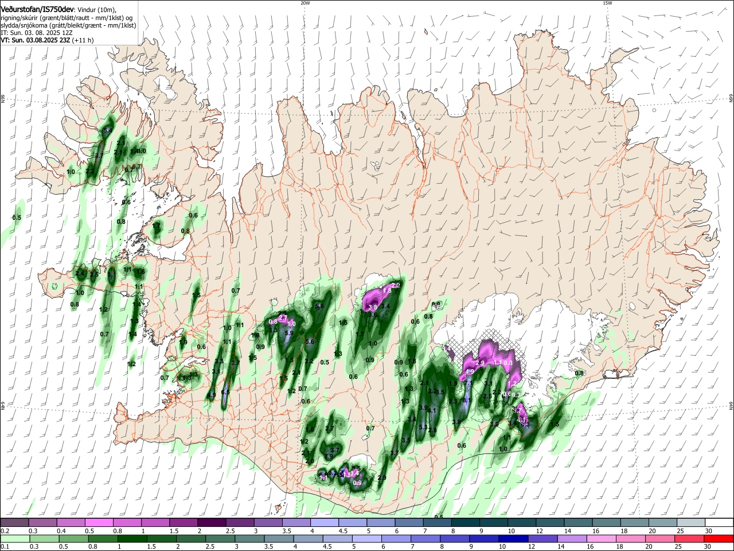Screen dimensions: 734x551
Task: Click the 20W longitude label
Action: coord(305,3)
